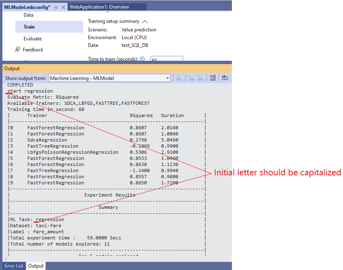
Task: Toggle word wrap in the Output window
Action: tap(225, 78)
